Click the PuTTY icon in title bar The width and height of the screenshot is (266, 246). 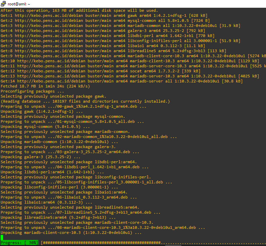3,4
